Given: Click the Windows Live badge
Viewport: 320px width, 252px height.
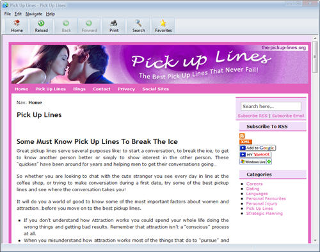Looking at the screenshot, I should (x=255, y=162).
